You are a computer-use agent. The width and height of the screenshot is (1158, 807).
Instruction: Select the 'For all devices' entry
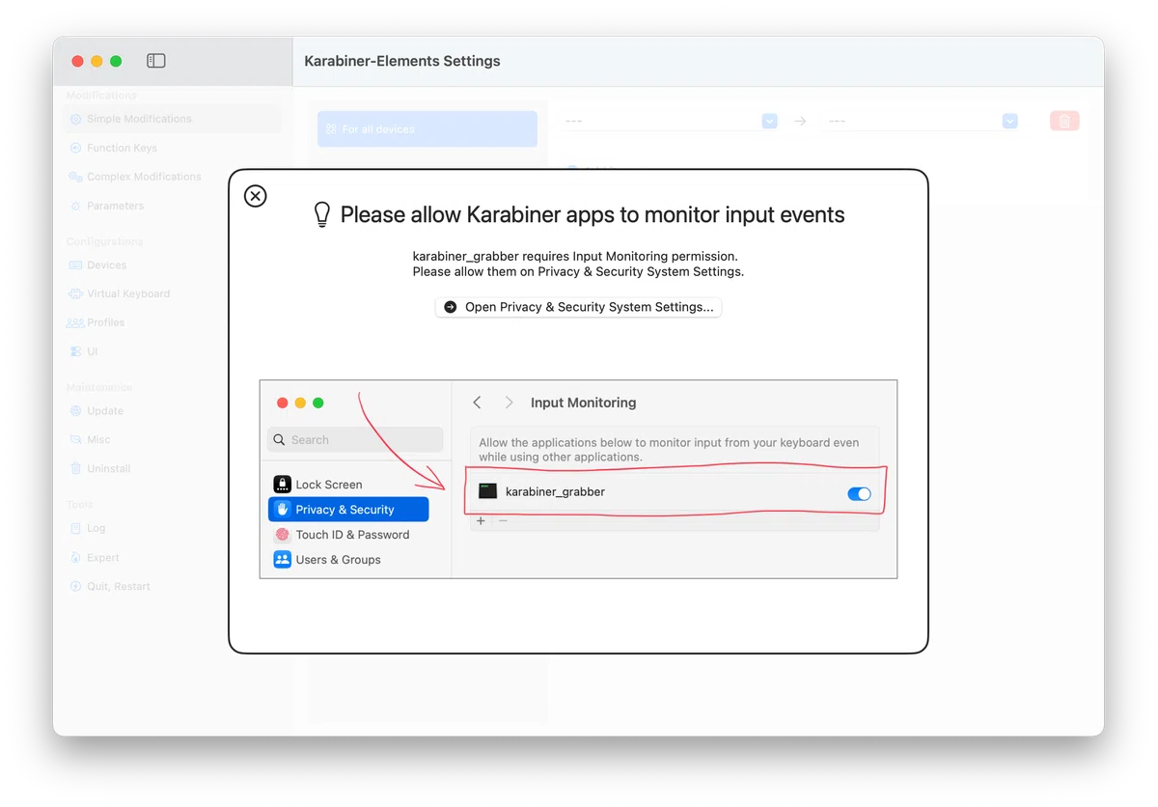[x=427, y=128]
